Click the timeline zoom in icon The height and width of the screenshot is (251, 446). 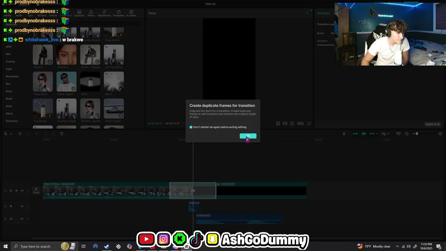click(x=440, y=134)
